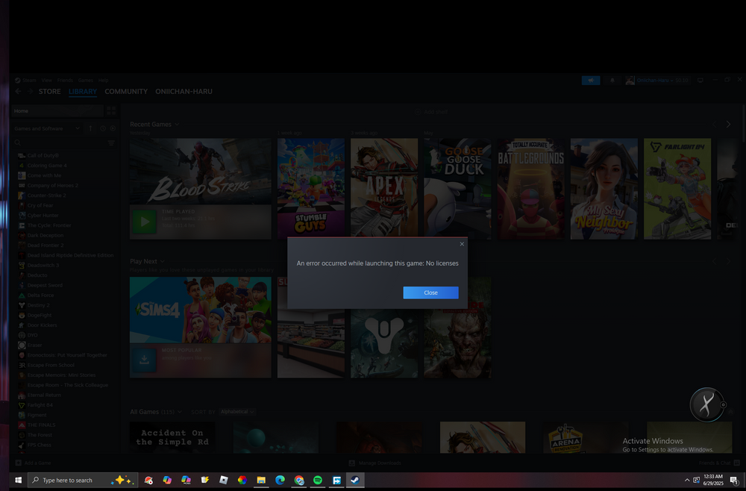
Task: Open Microsoft Edge from the taskbar
Action: 280,480
